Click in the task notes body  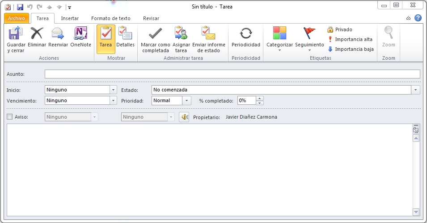(209, 170)
